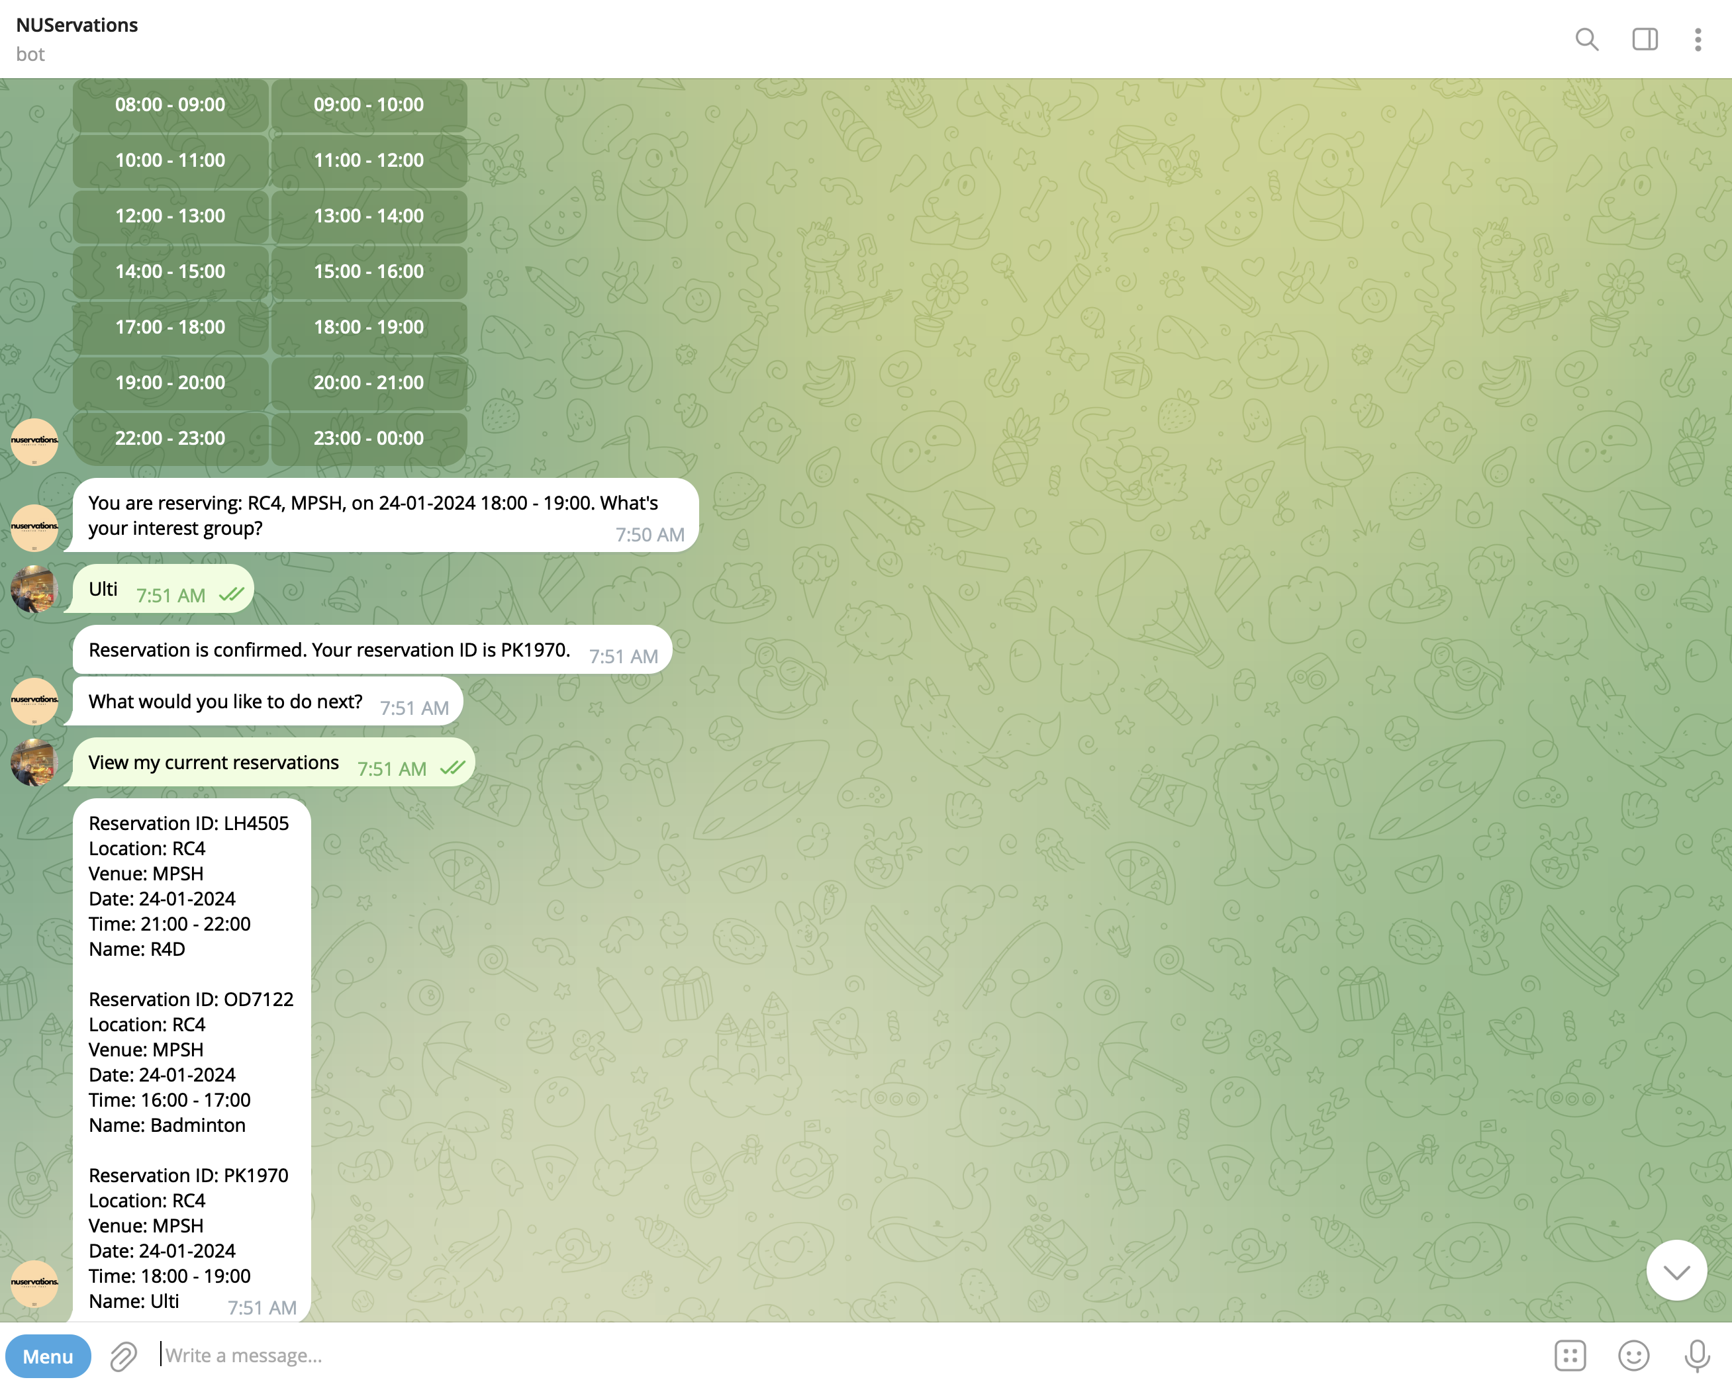Click the user avatar beside View my current reservations
Viewport: 1732px width, 1390px height.
tap(34, 762)
